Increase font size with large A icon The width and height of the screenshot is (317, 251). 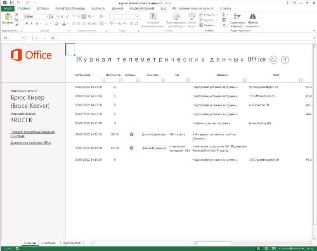point(62,17)
